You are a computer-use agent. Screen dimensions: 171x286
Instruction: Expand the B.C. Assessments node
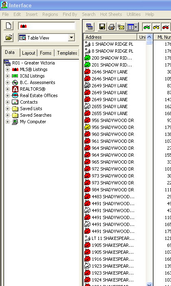(7, 83)
